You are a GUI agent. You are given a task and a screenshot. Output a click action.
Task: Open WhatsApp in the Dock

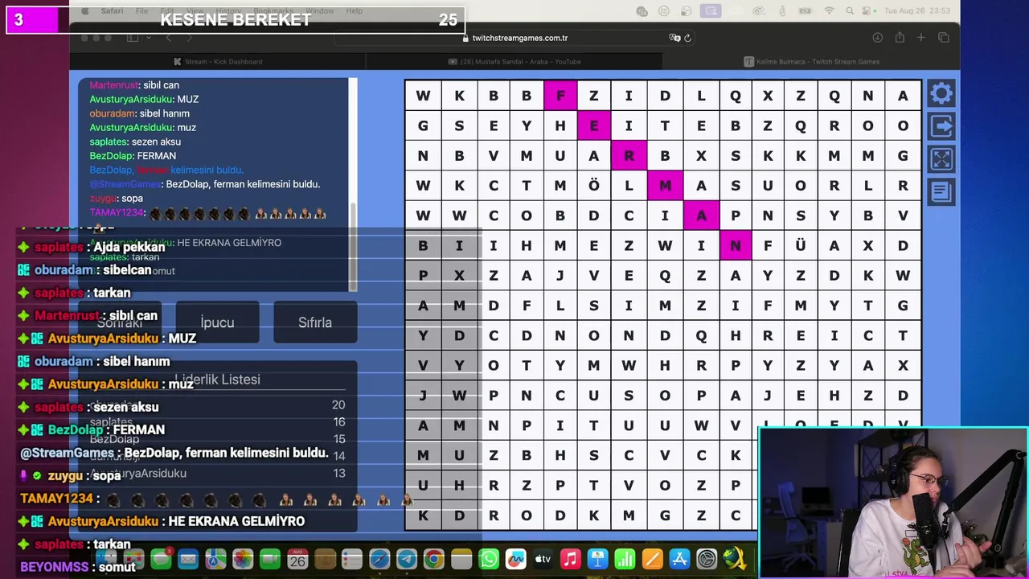(x=489, y=559)
